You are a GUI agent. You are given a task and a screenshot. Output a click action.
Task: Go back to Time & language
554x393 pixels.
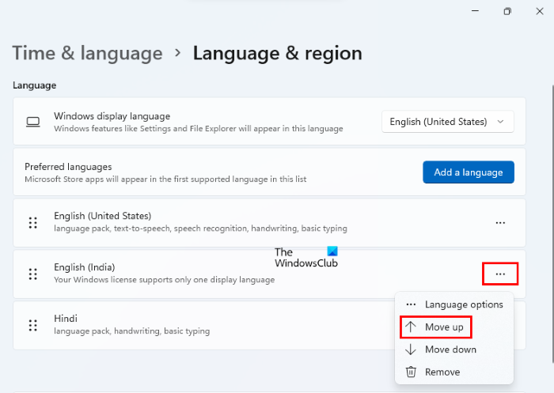pos(87,53)
